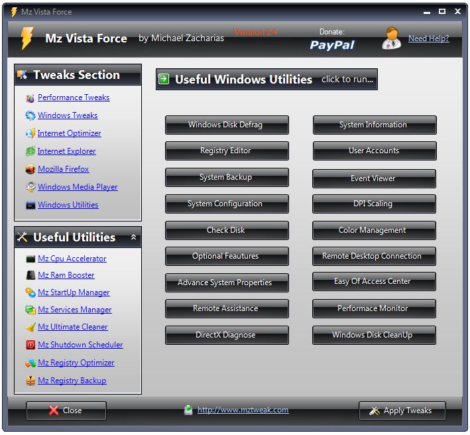Open Performance Tweaks section
This screenshot has width=470, height=435.
[74, 97]
